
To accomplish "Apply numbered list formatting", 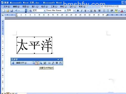I will [104, 11].
